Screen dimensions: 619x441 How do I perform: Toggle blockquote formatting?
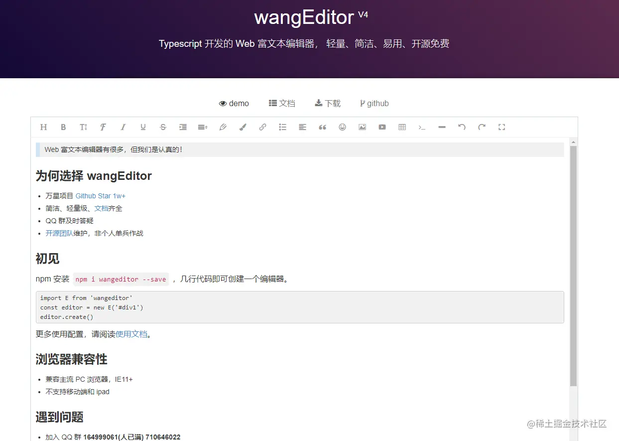(322, 127)
